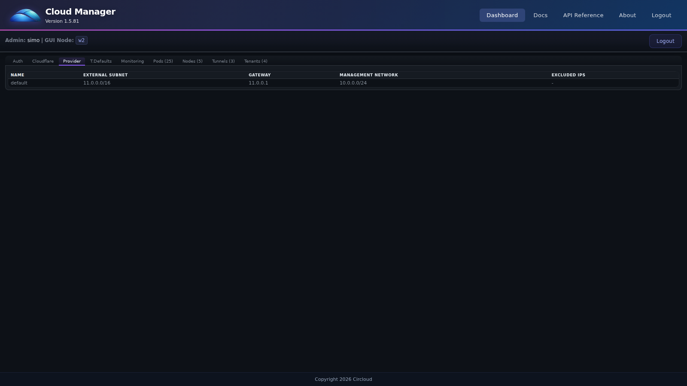Switch to the Auth tab
The width and height of the screenshot is (687, 386).
click(x=17, y=61)
